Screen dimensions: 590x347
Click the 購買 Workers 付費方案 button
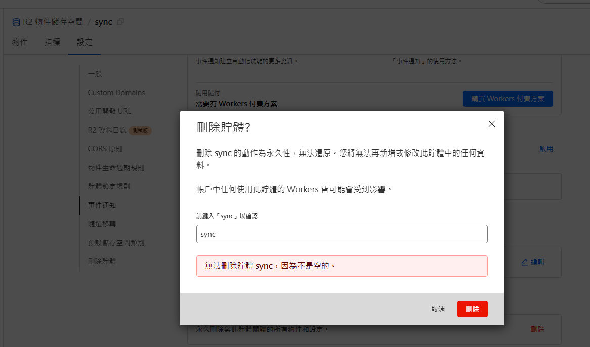(x=508, y=99)
